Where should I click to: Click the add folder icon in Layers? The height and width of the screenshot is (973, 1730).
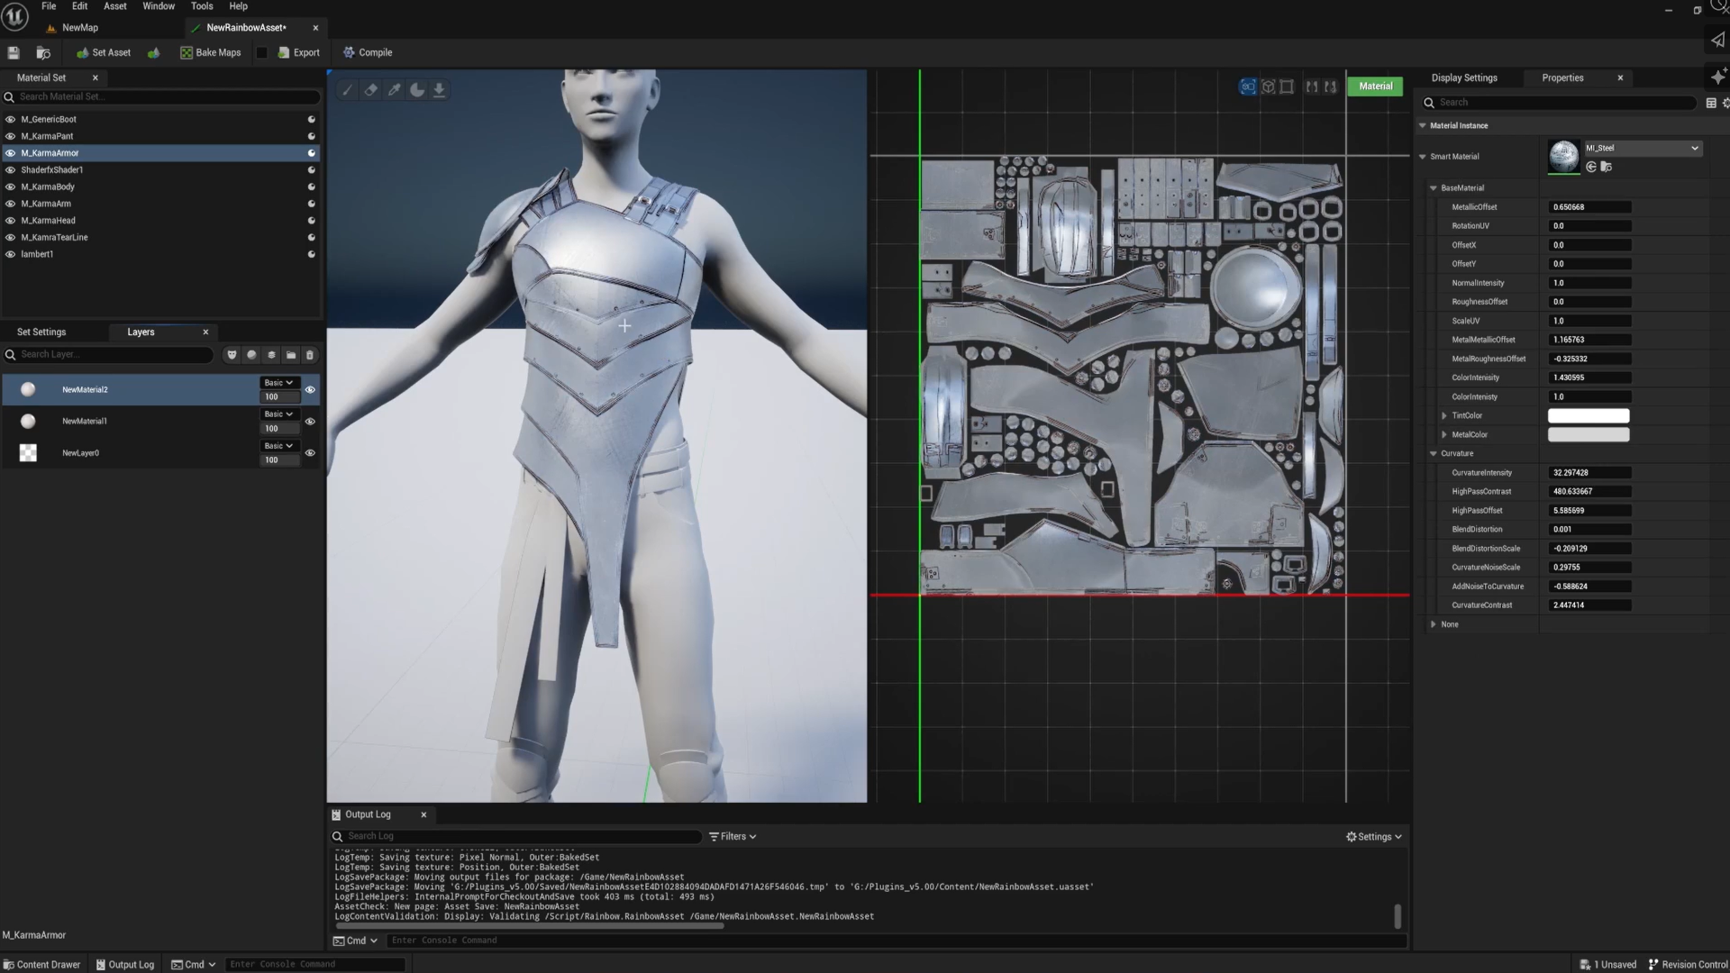point(290,355)
